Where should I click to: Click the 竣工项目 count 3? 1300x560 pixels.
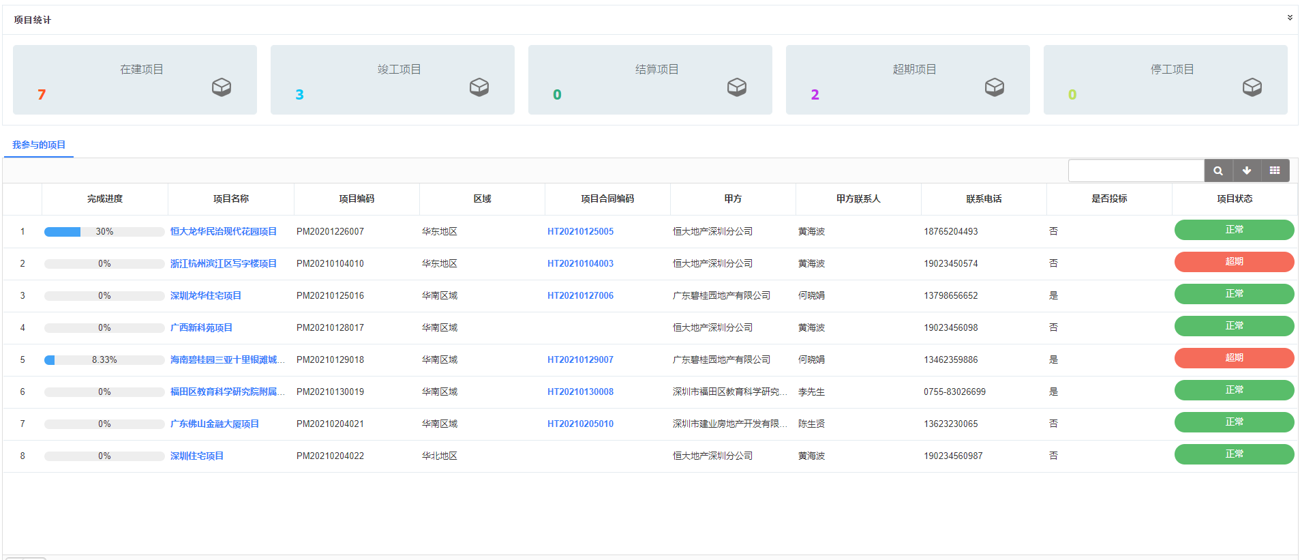pos(299,95)
